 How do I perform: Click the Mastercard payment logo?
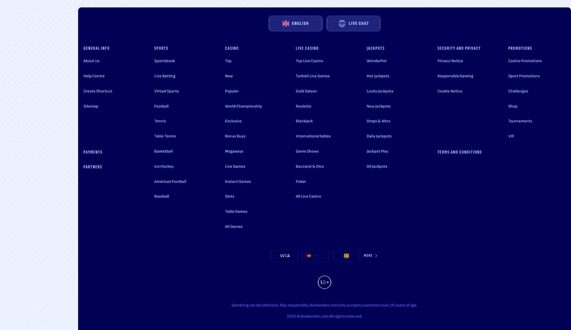(315, 256)
